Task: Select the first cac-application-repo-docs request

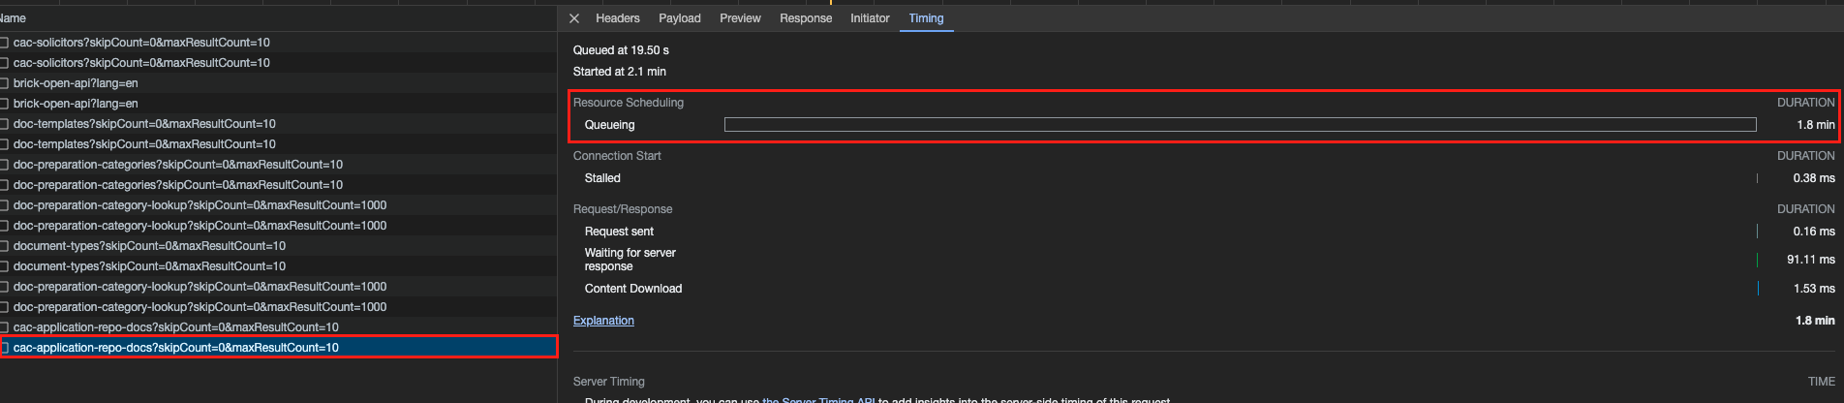Action: click(176, 327)
